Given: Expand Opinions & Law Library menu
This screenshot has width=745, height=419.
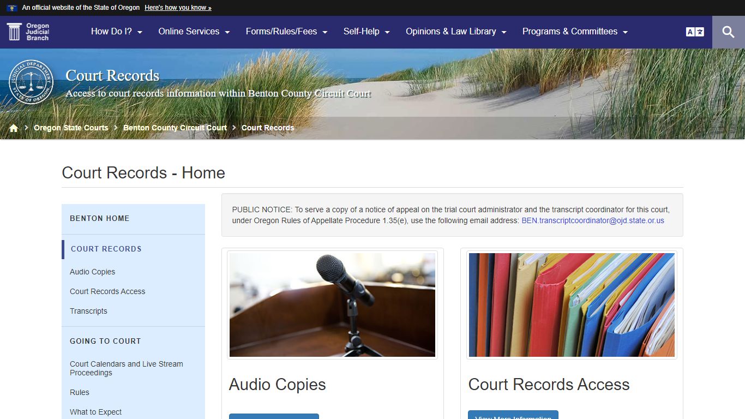Looking at the screenshot, I should pyautogui.click(x=456, y=32).
